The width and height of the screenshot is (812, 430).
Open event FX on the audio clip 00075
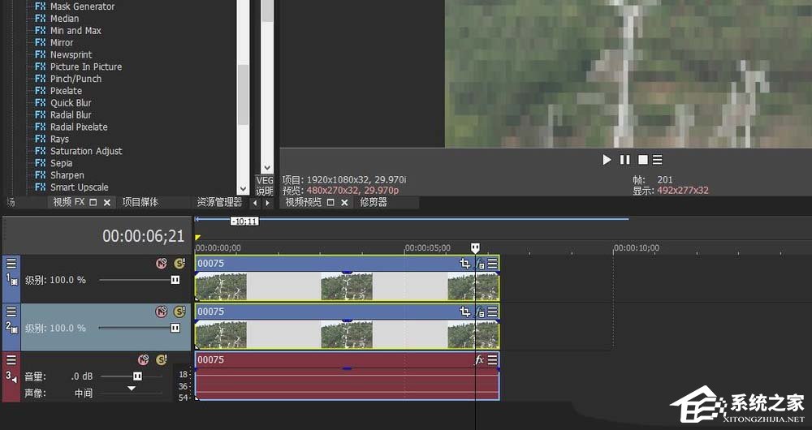(x=480, y=359)
